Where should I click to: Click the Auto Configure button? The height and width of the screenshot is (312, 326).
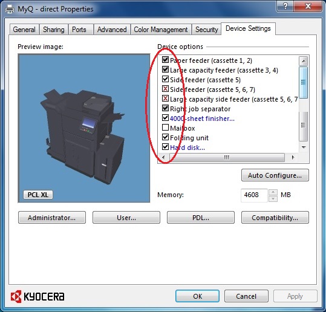[275, 175]
